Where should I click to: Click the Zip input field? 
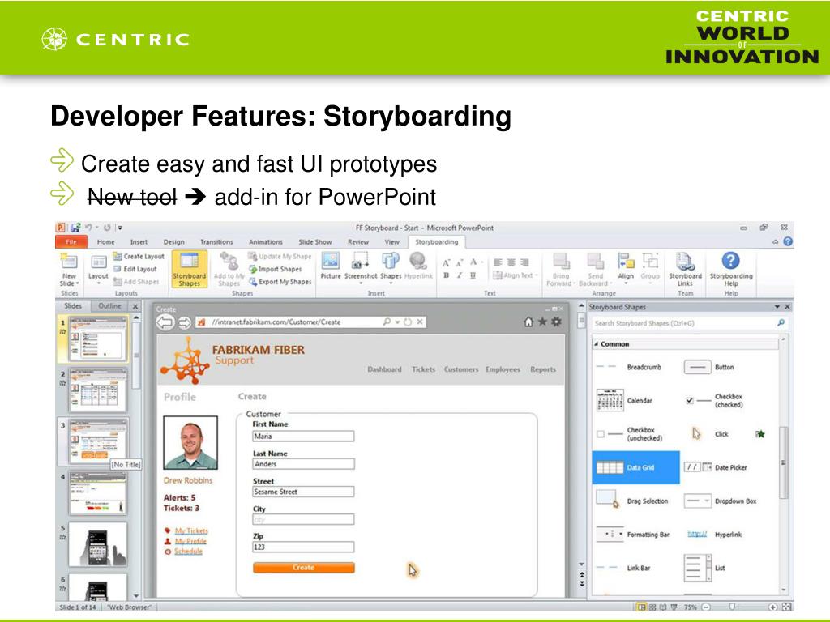[x=303, y=547]
